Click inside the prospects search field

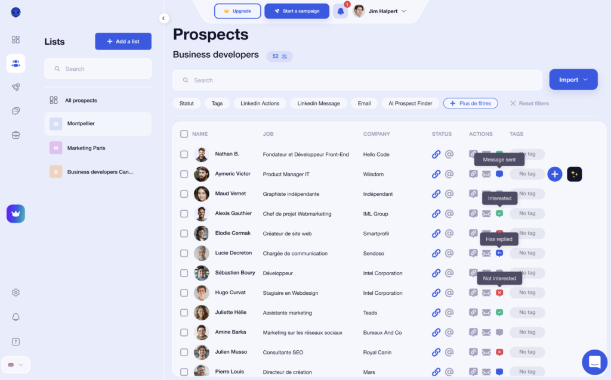(x=357, y=80)
